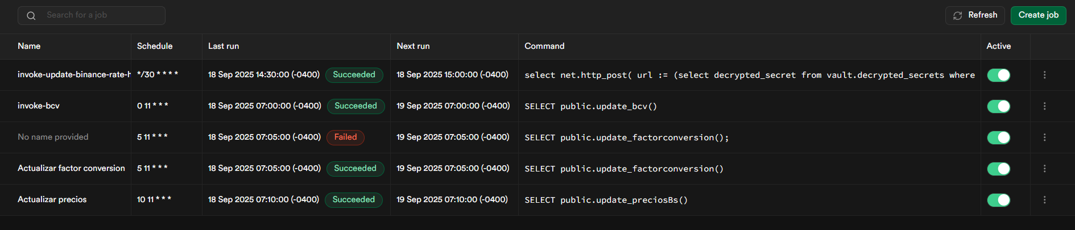Toggle active switch for invoke-bcv job
1075x230 pixels.
point(998,106)
